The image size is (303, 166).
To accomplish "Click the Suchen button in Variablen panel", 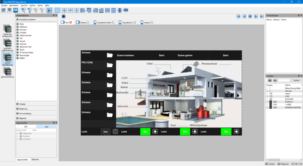I will pyautogui.click(x=296, y=80).
